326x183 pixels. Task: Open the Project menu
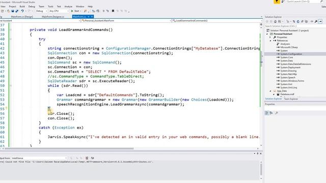click(x=12, y=7)
